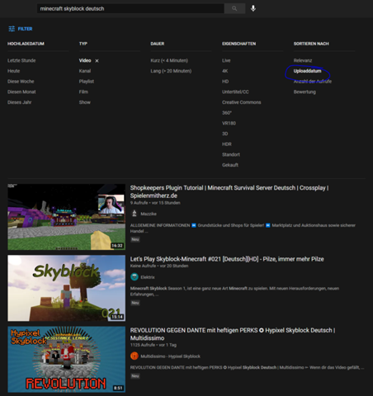Select type Kanal

(85, 71)
